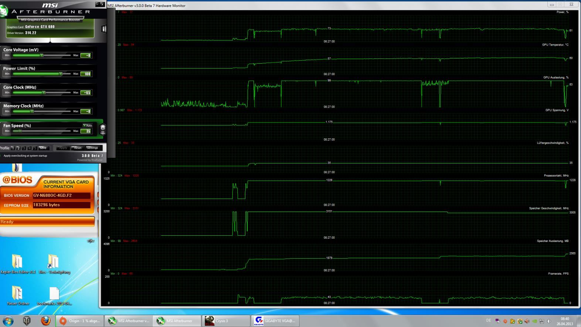Open the bookmarks-2013-04 file icon
This screenshot has height=327, width=581.
pos(54,294)
